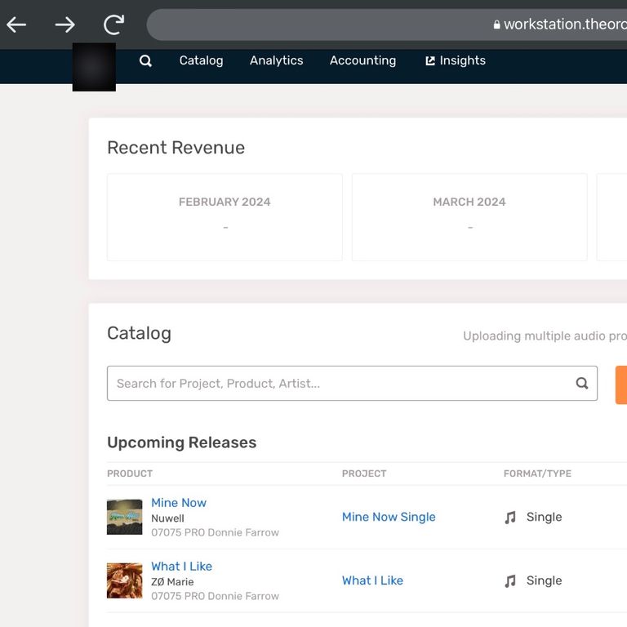Click 'Single' format in Mine Now row
627x627 pixels.
point(544,517)
